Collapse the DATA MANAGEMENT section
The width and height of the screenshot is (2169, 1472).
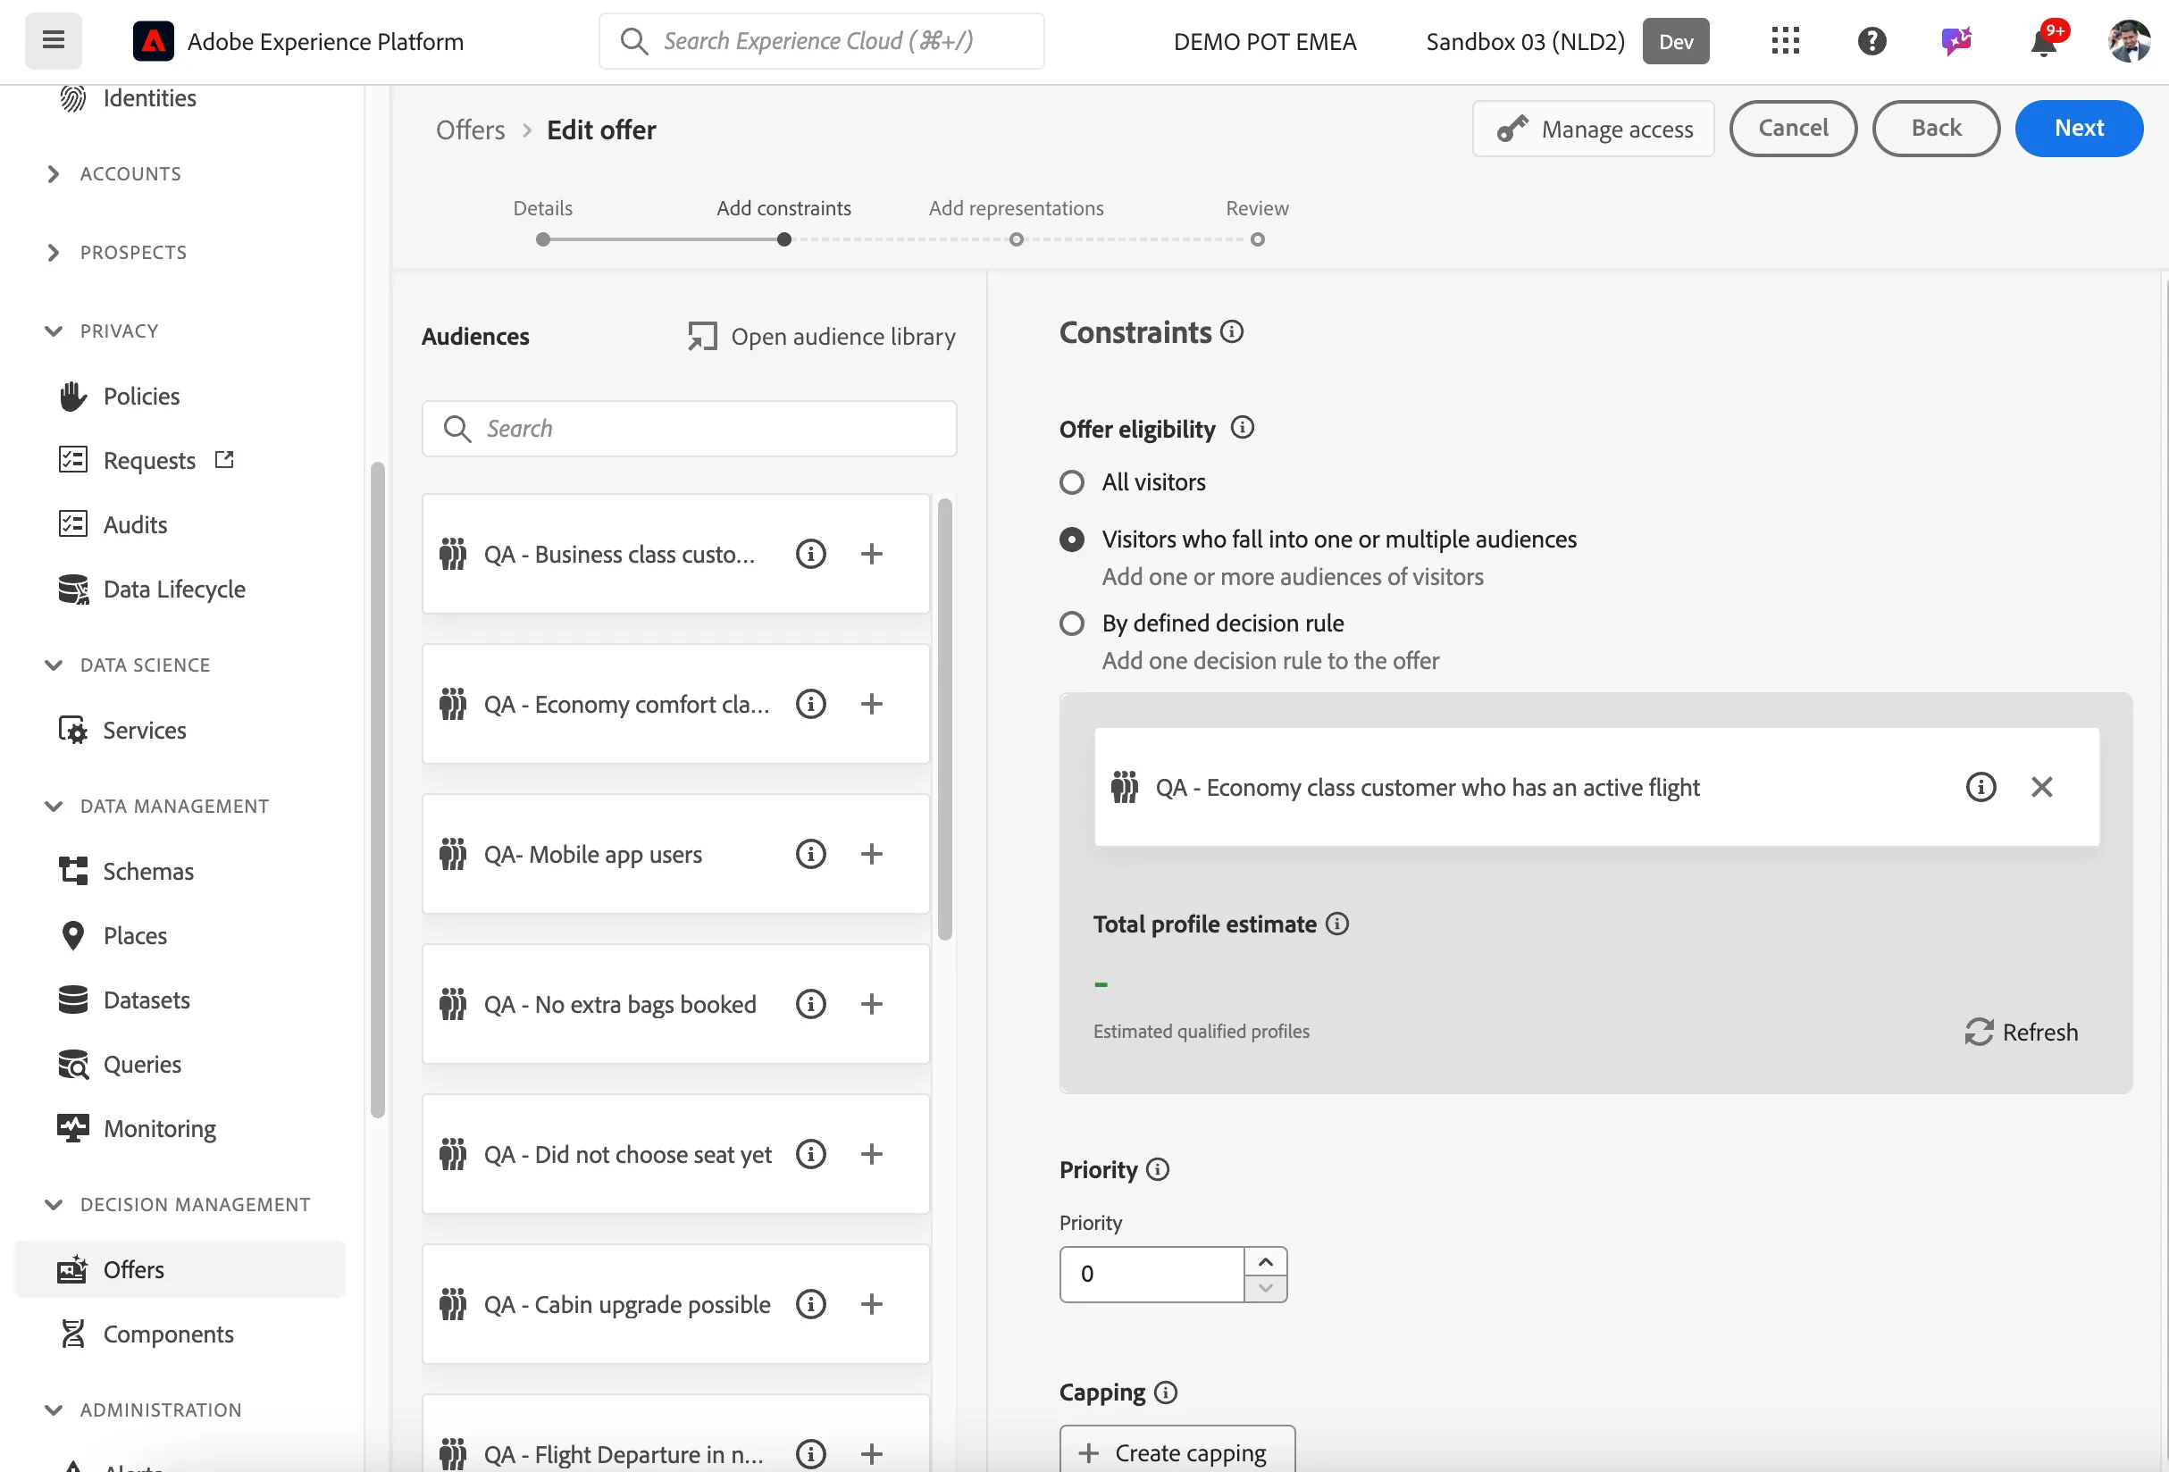(x=54, y=806)
